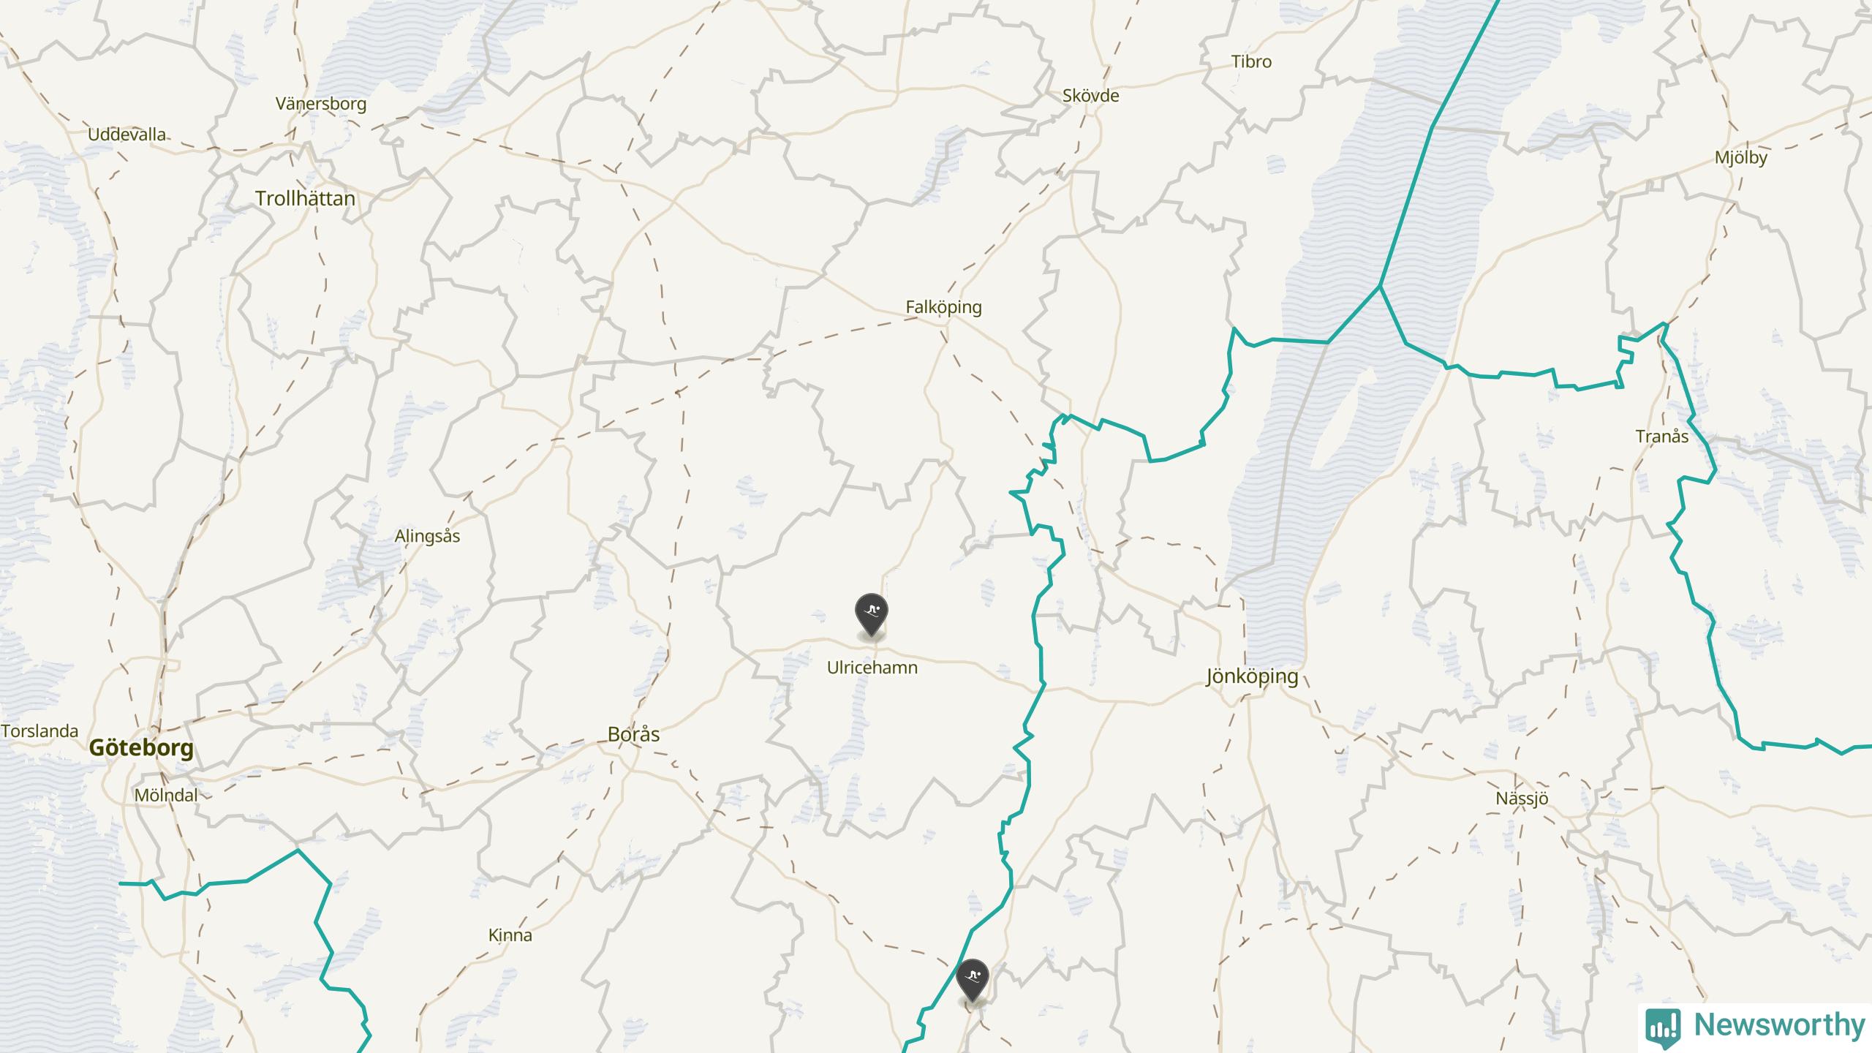This screenshot has height=1053, width=1872.
Task: Click the ski marker at the bottom edge
Action: point(973,981)
